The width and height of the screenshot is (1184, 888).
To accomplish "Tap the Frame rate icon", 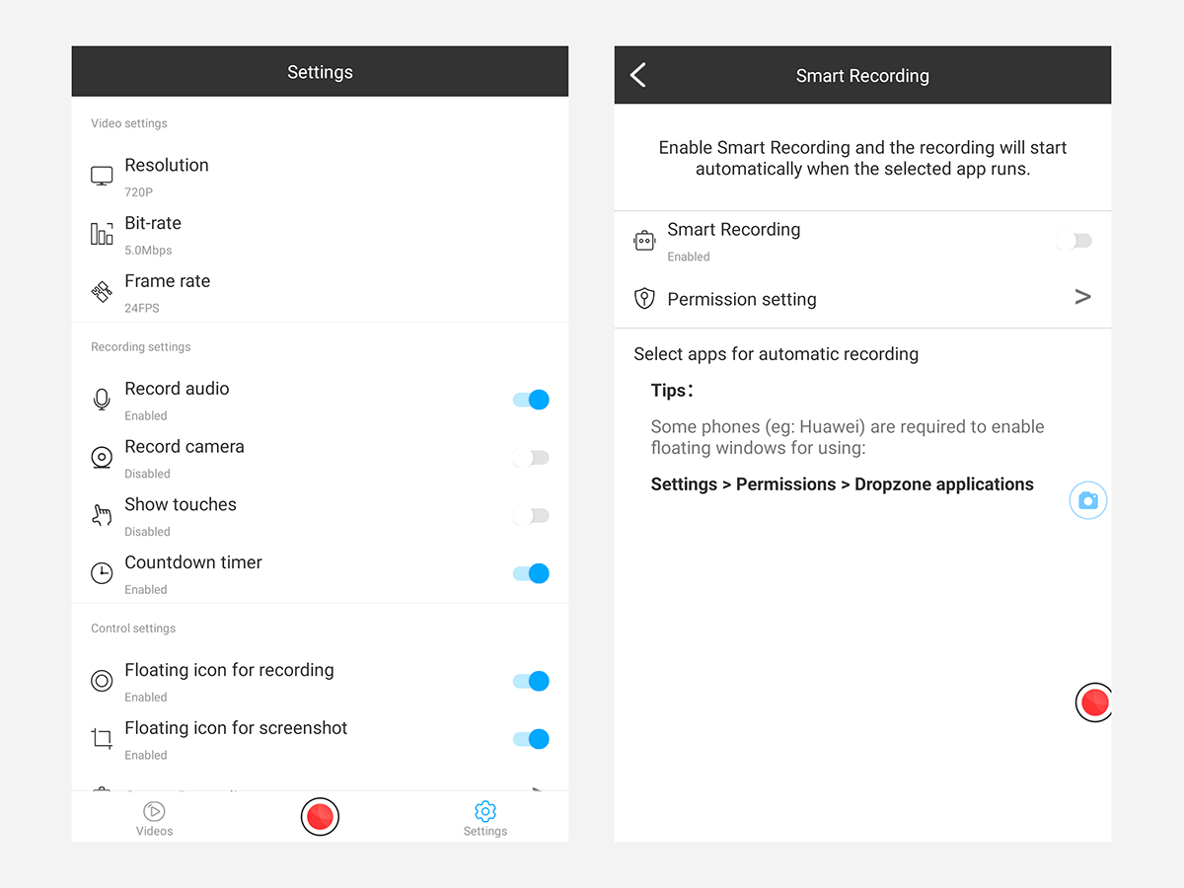I will pyautogui.click(x=102, y=292).
